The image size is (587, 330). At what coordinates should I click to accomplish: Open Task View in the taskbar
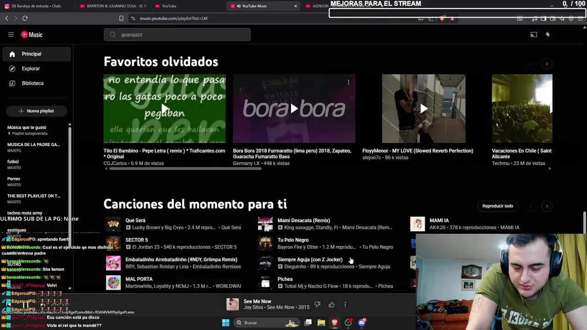click(x=308, y=323)
